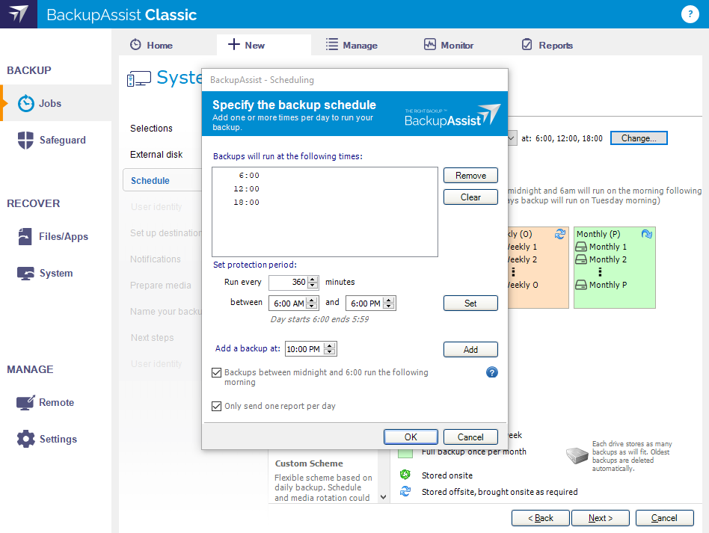Open help via top-right question mark icon
Screen dimensions: 709x533
point(690,14)
